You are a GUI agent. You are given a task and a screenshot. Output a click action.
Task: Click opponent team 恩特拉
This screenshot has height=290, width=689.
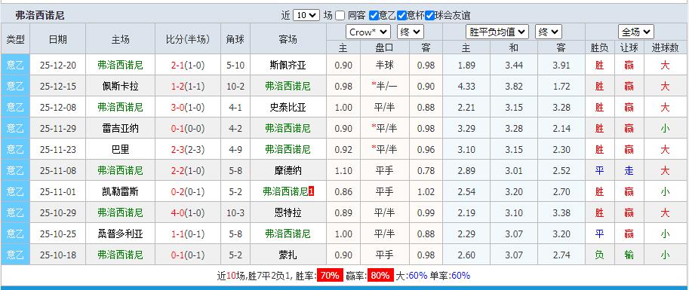[x=288, y=212]
